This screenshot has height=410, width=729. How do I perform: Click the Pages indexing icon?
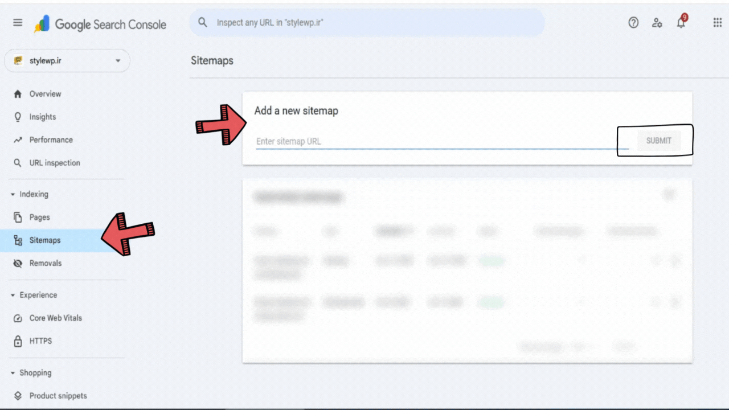pos(19,217)
